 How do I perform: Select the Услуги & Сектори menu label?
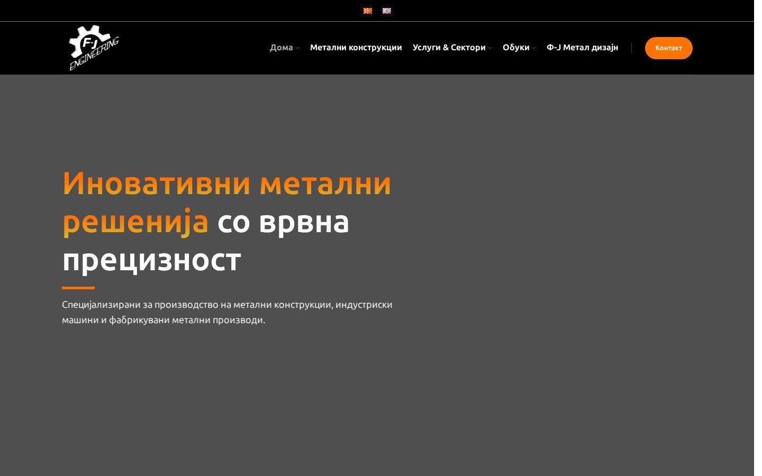click(x=449, y=48)
